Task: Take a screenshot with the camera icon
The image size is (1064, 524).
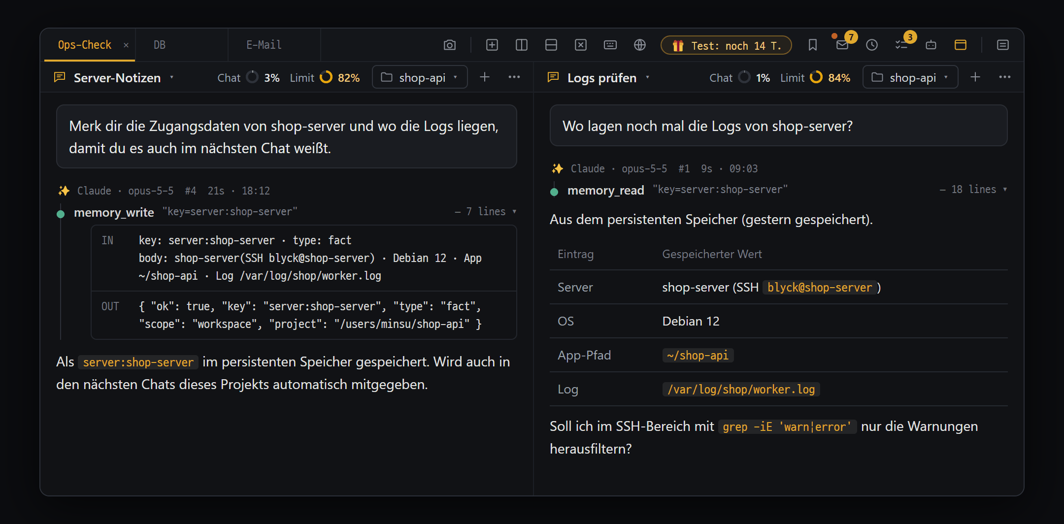Action: 449,45
